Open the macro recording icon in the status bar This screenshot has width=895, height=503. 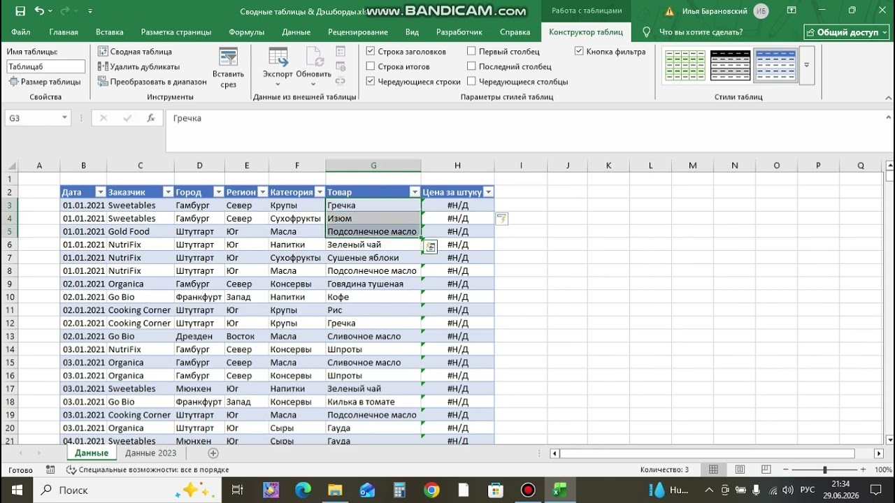click(x=50, y=469)
